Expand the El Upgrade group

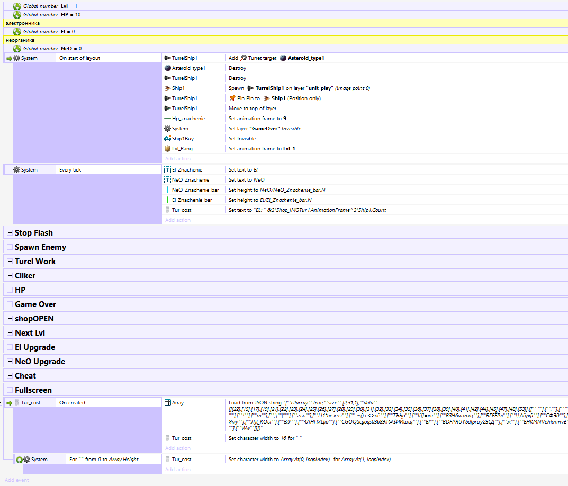[x=10, y=347]
